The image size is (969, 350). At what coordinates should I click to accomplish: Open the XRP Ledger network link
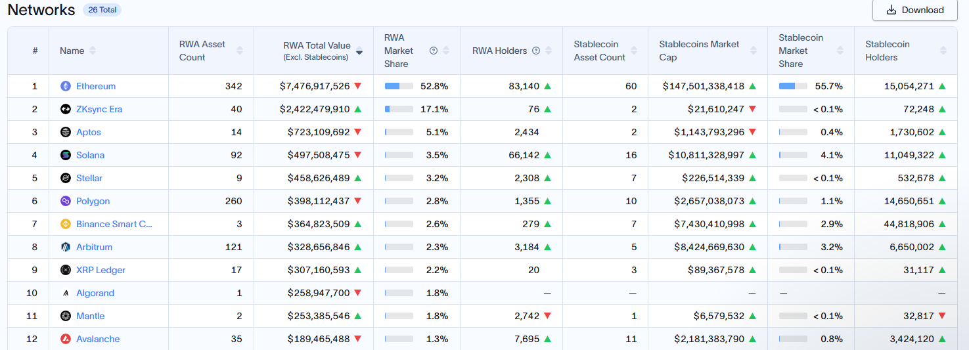click(x=101, y=270)
